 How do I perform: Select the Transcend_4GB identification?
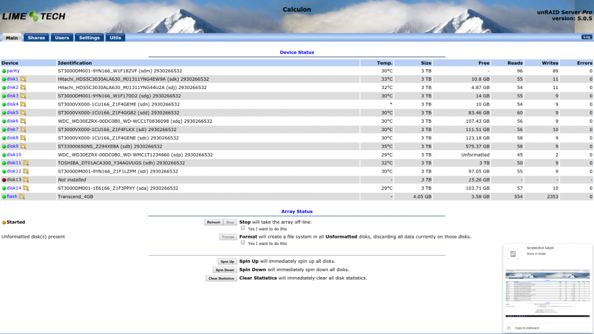75,196
